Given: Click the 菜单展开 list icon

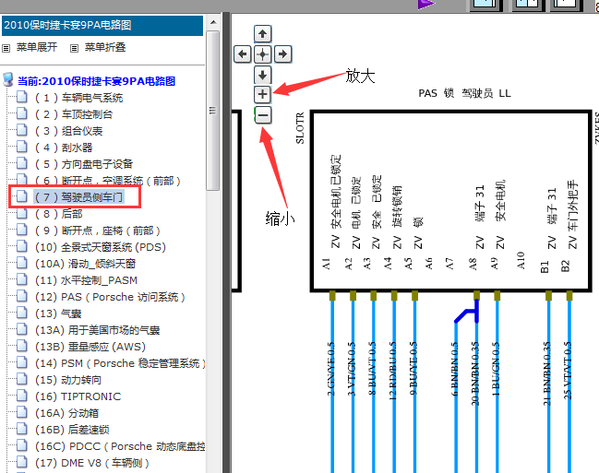Looking at the screenshot, I should pyautogui.click(x=6, y=48).
